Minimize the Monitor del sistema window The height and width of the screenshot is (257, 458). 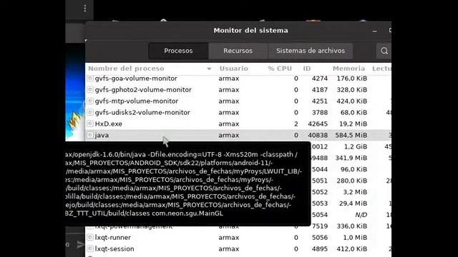point(374,31)
